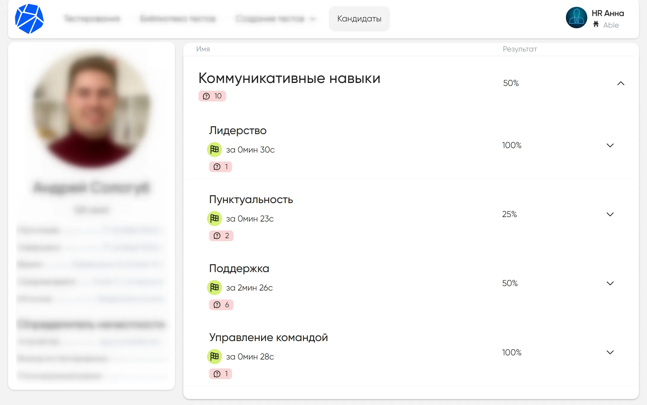Image resolution: width=647 pixels, height=405 pixels.
Task: Expand the Управление командой details
Action: [x=610, y=352]
